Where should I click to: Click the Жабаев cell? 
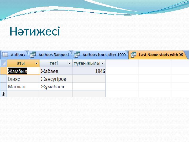pyautogui.click(x=56, y=71)
